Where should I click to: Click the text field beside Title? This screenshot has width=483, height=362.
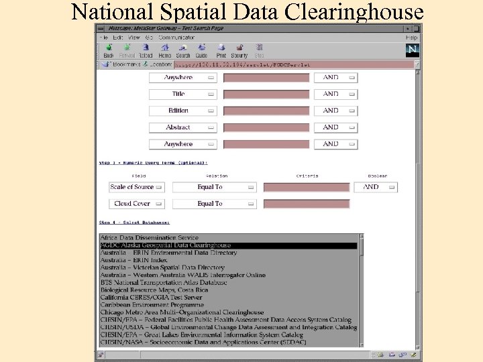tap(266, 95)
